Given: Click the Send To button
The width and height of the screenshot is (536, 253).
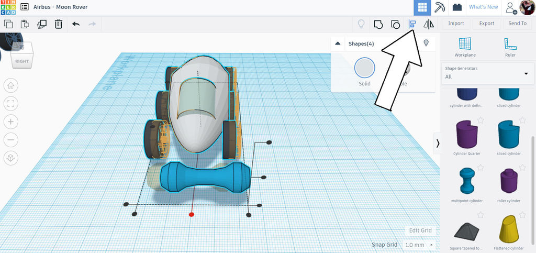Looking at the screenshot, I should click(517, 23).
